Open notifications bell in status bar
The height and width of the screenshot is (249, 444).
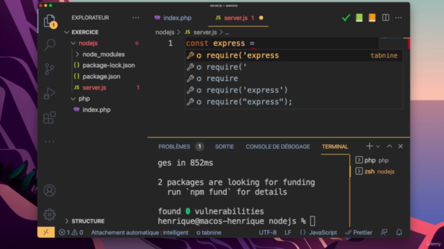pos(399,232)
